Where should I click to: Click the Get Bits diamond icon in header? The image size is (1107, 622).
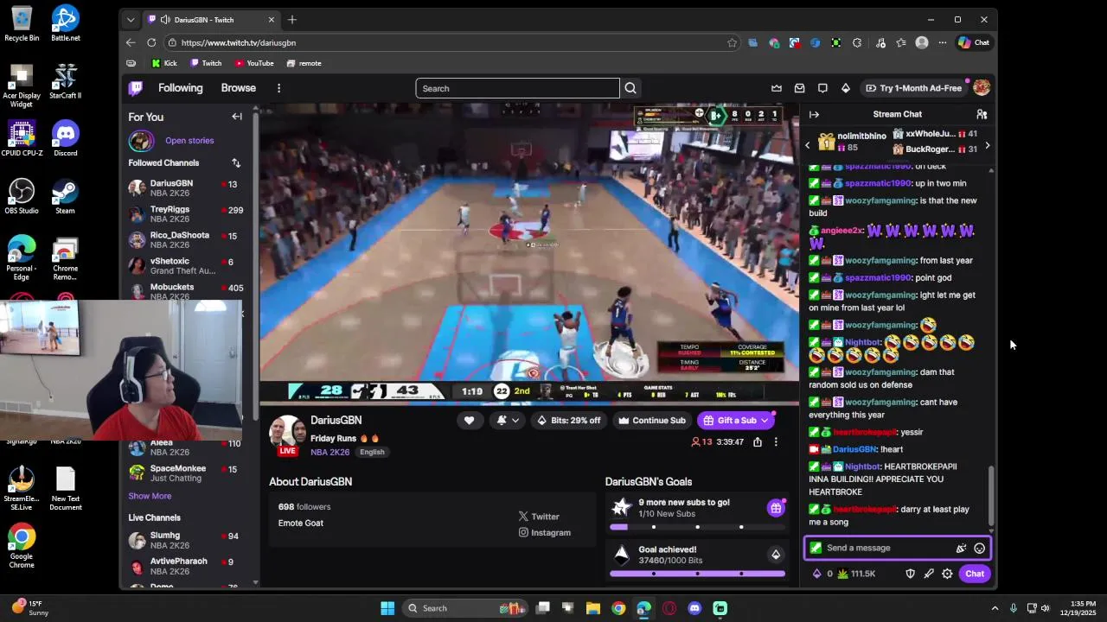846,88
